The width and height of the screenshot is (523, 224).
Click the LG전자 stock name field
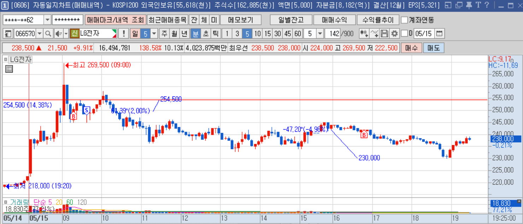98,34
